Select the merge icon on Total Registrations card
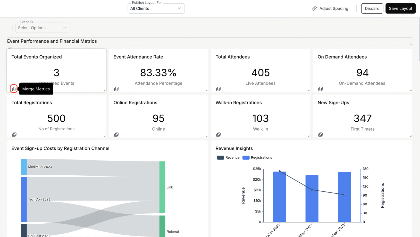Screen dimensions: 420x237 coord(14,134)
